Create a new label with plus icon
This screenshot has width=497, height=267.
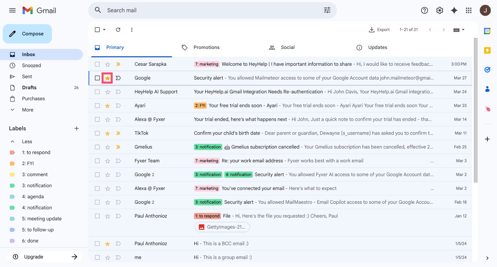tap(76, 128)
